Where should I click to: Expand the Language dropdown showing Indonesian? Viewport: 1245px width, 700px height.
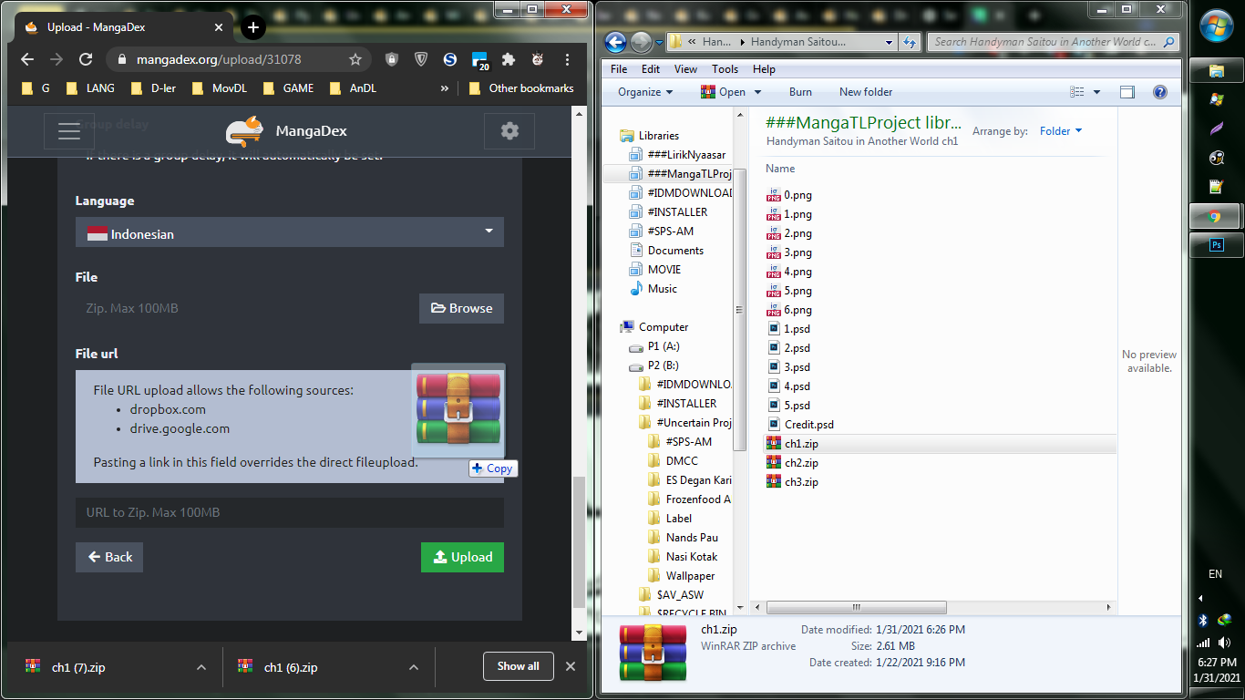point(290,232)
